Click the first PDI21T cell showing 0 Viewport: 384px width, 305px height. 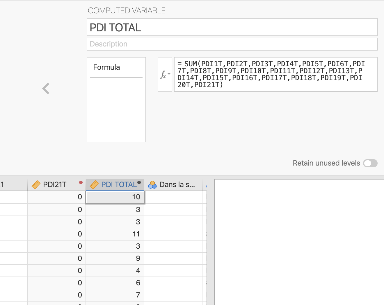(57, 197)
